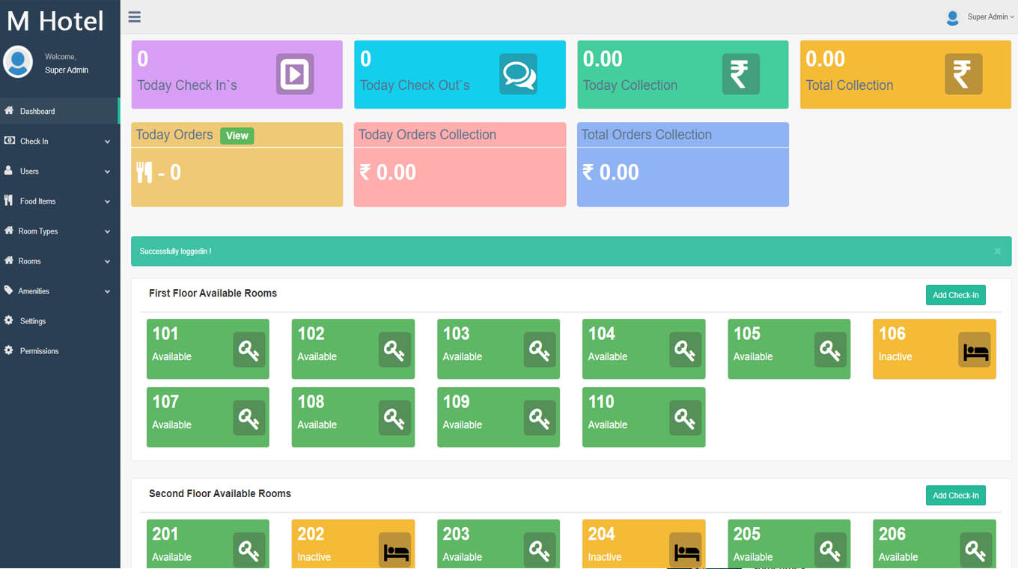1018x569 pixels.
Task: Add Check-In for First Floor rooms
Action: click(x=956, y=295)
